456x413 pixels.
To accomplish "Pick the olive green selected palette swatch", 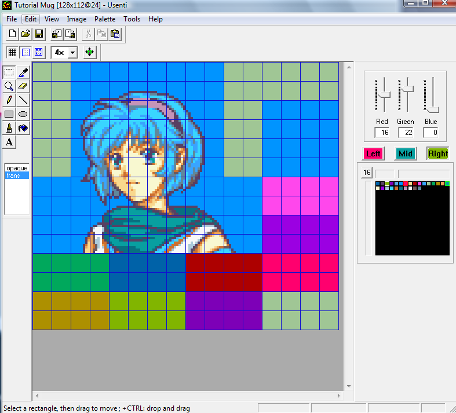I will 387,184.
